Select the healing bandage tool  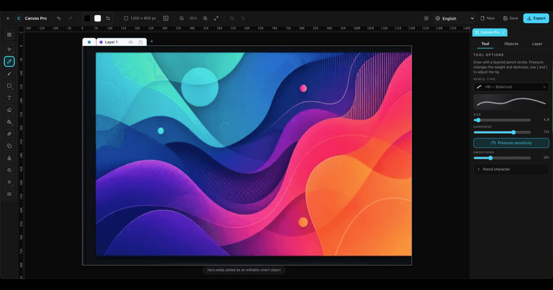9,133
